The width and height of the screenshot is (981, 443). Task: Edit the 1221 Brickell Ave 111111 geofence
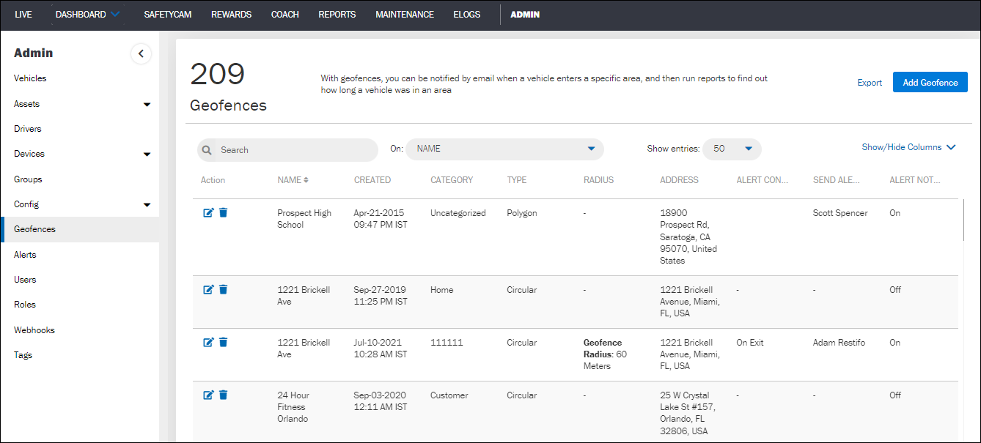(208, 343)
